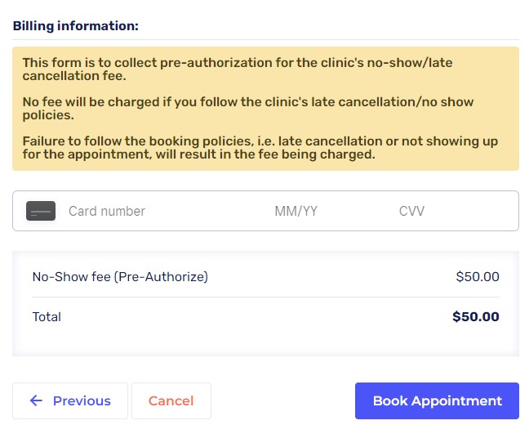Click the MM/YY expiry field
This screenshot has width=529, height=425.
point(310,211)
